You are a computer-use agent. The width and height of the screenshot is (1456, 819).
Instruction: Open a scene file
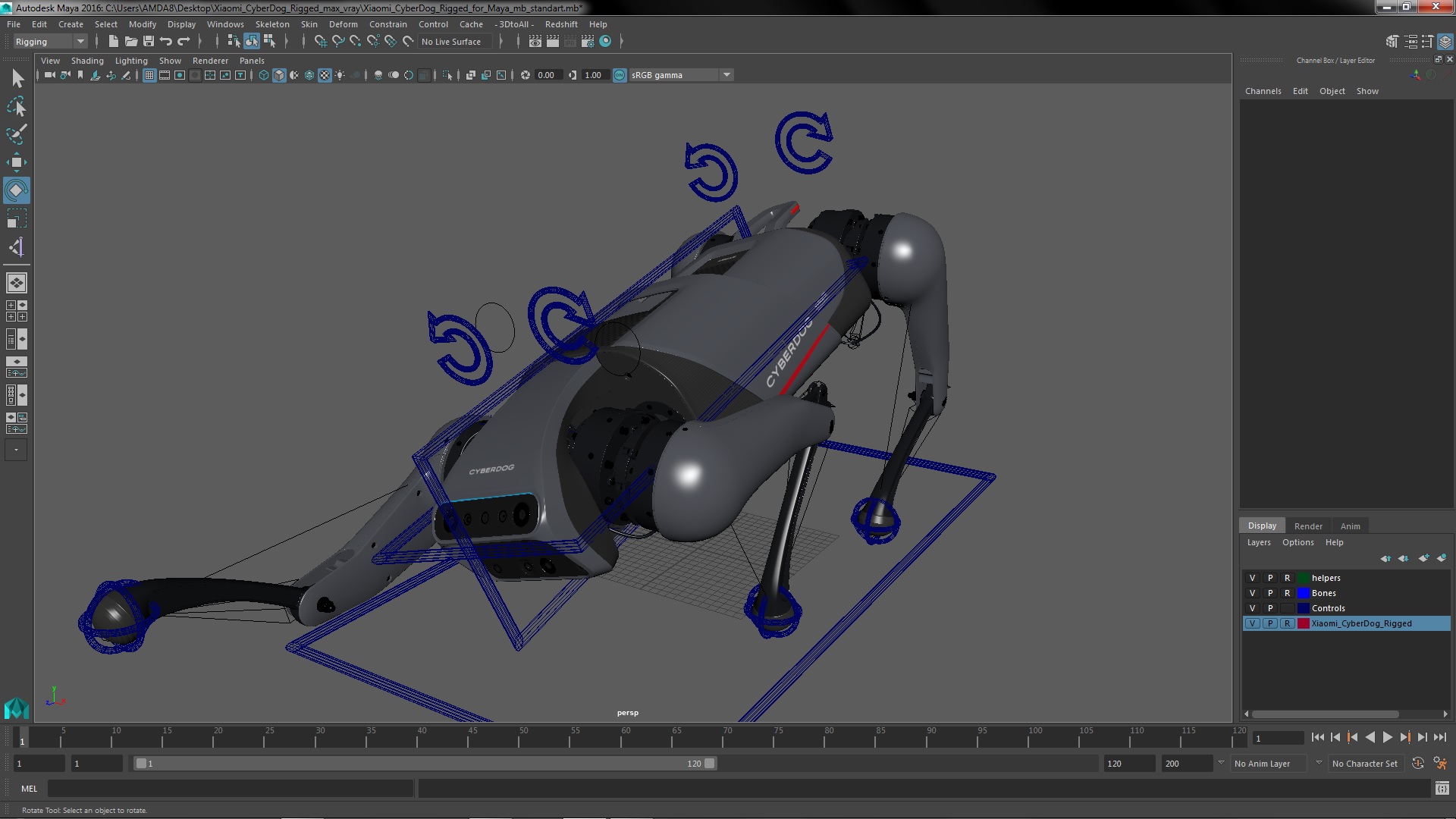tap(131, 42)
